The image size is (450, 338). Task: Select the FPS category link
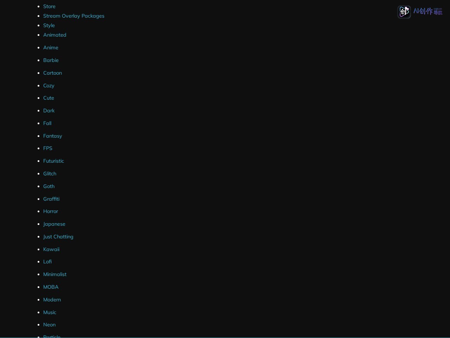coord(48,148)
